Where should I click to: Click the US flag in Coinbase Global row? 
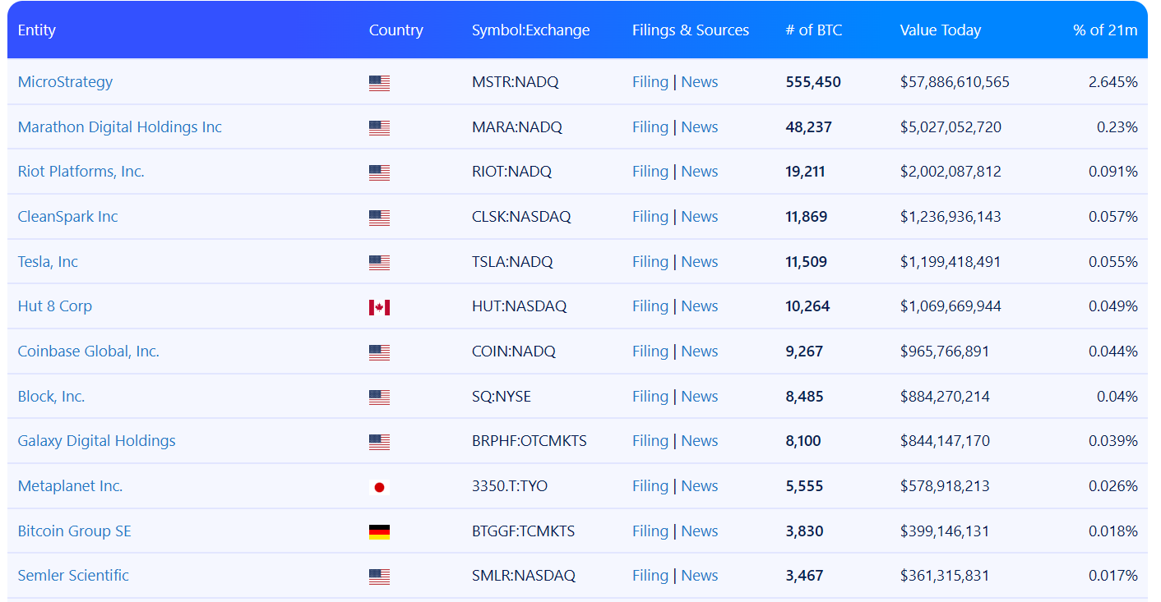click(379, 352)
